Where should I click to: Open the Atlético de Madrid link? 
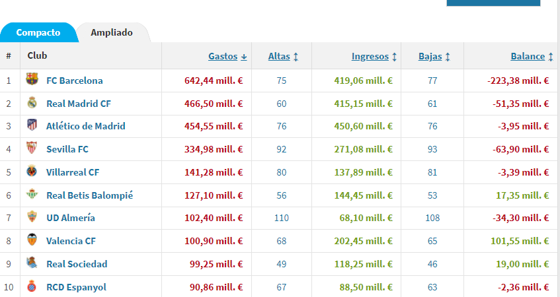coord(86,126)
